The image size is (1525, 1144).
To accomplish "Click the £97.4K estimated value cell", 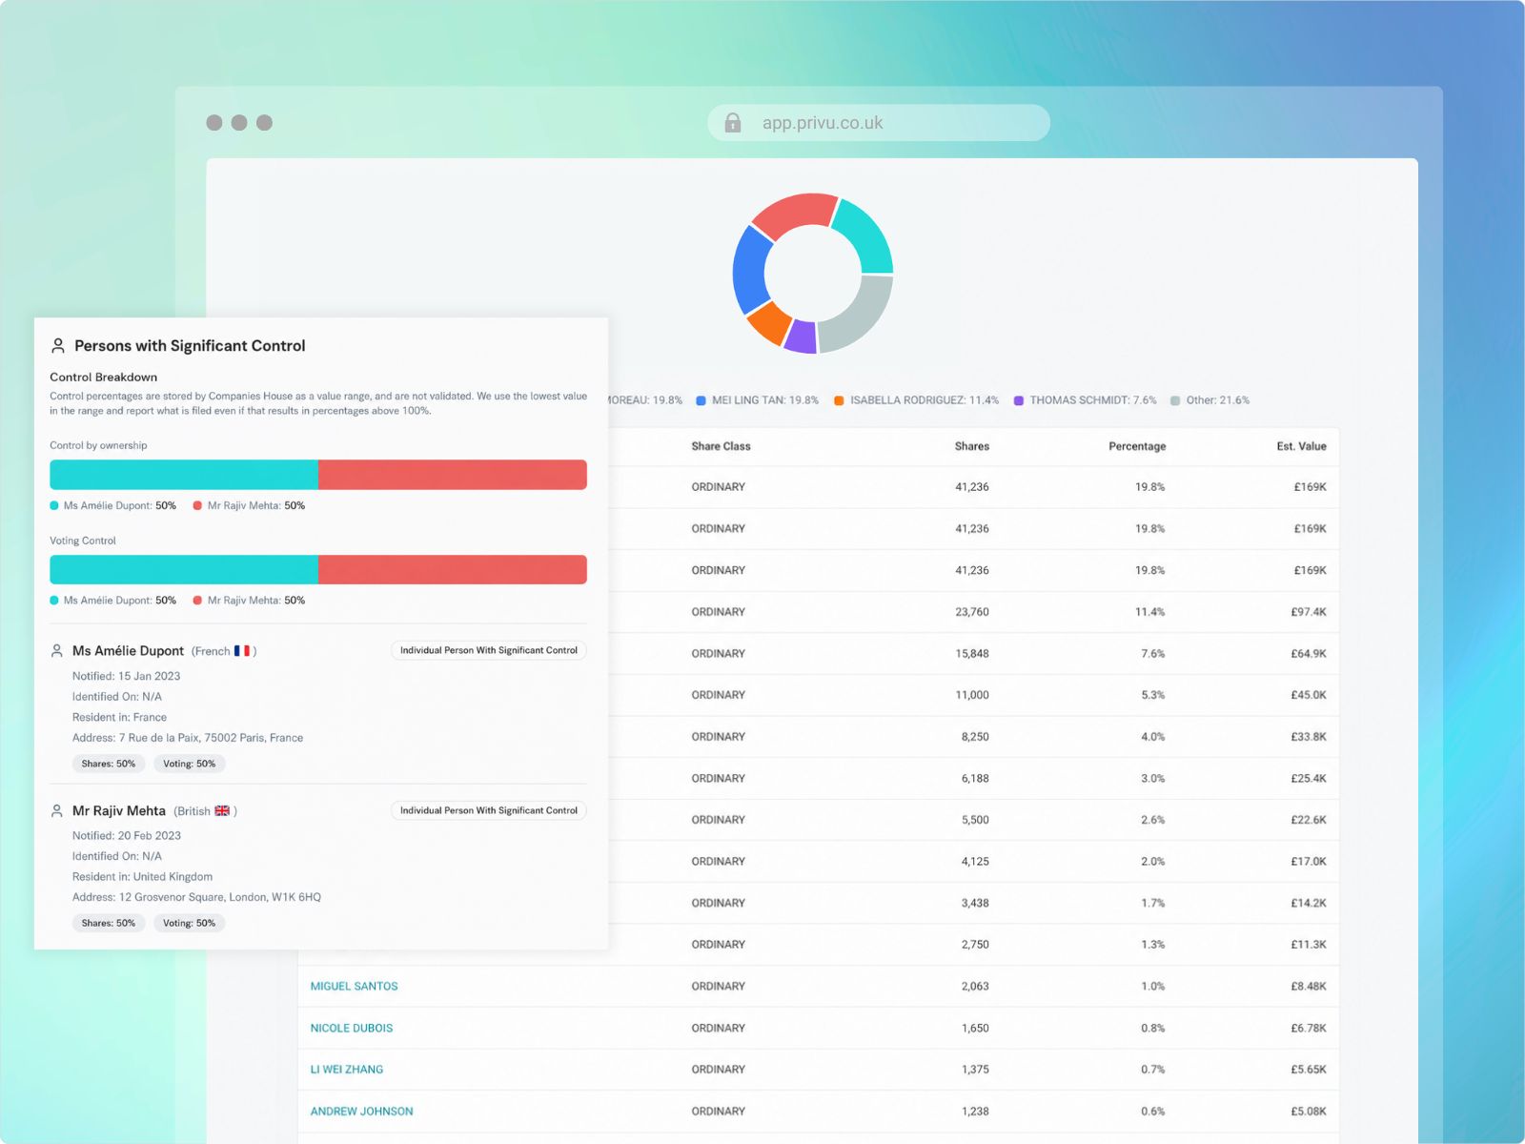I will pos(1309,612).
